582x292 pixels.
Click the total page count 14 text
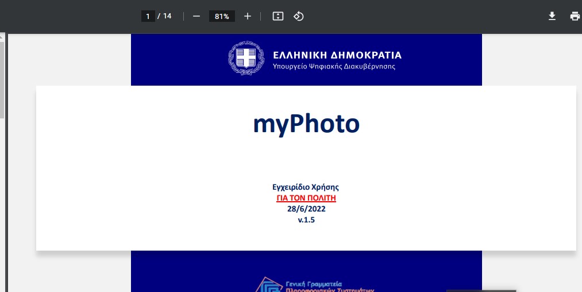[167, 16]
